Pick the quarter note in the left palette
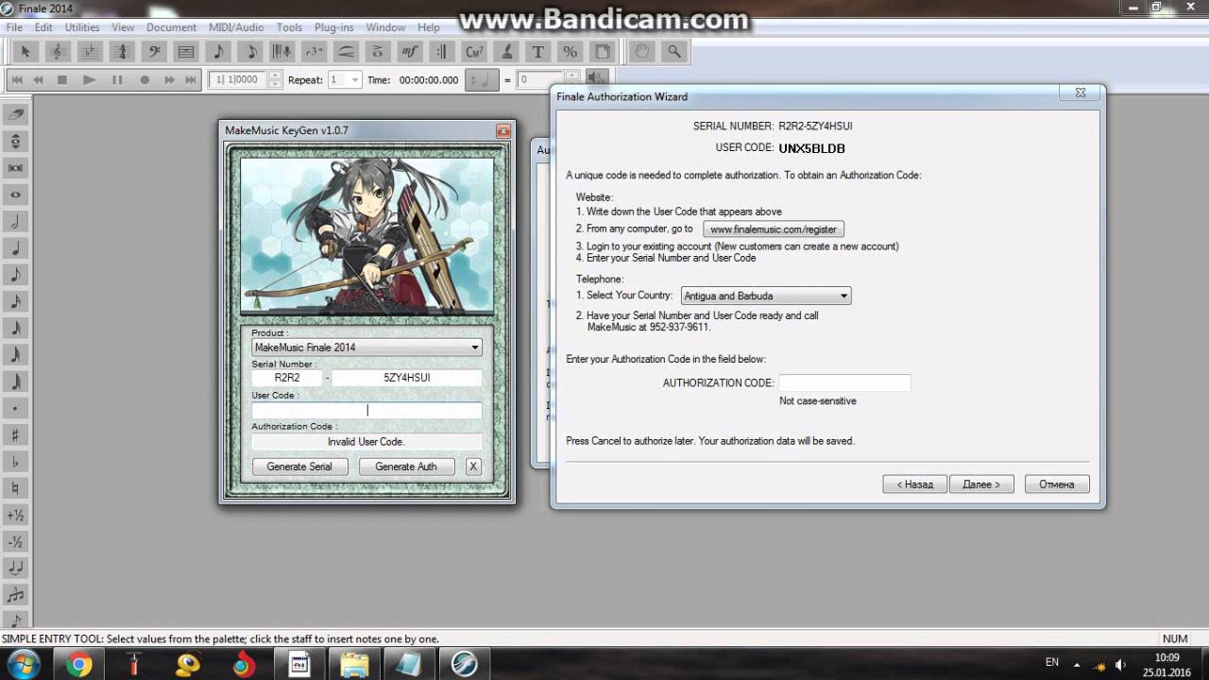Image resolution: width=1209 pixels, height=680 pixels. 15,249
